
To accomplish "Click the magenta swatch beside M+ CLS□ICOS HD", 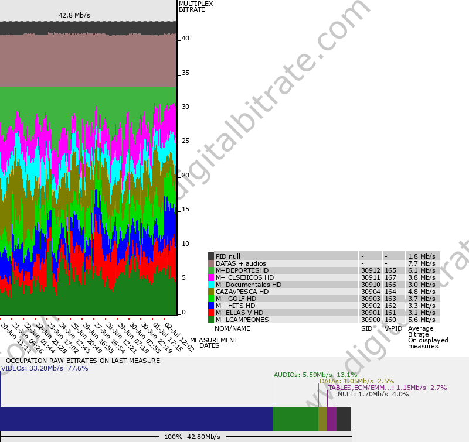I will (211, 277).
